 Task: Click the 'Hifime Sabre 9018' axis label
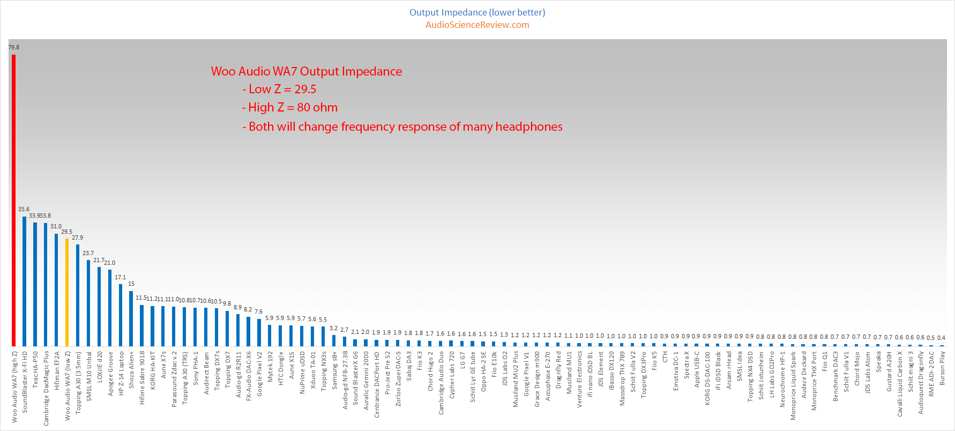[142, 378]
